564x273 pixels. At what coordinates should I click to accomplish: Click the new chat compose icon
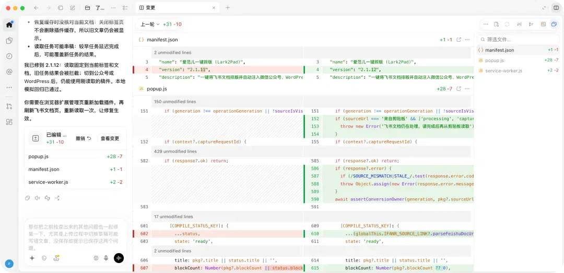73,8
